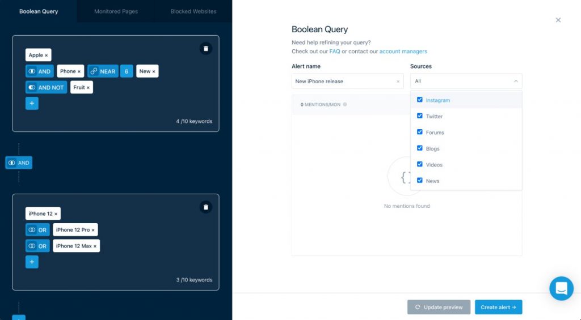The image size is (581, 320).
Task: Uncheck the Twitter source
Action: (419, 116)
